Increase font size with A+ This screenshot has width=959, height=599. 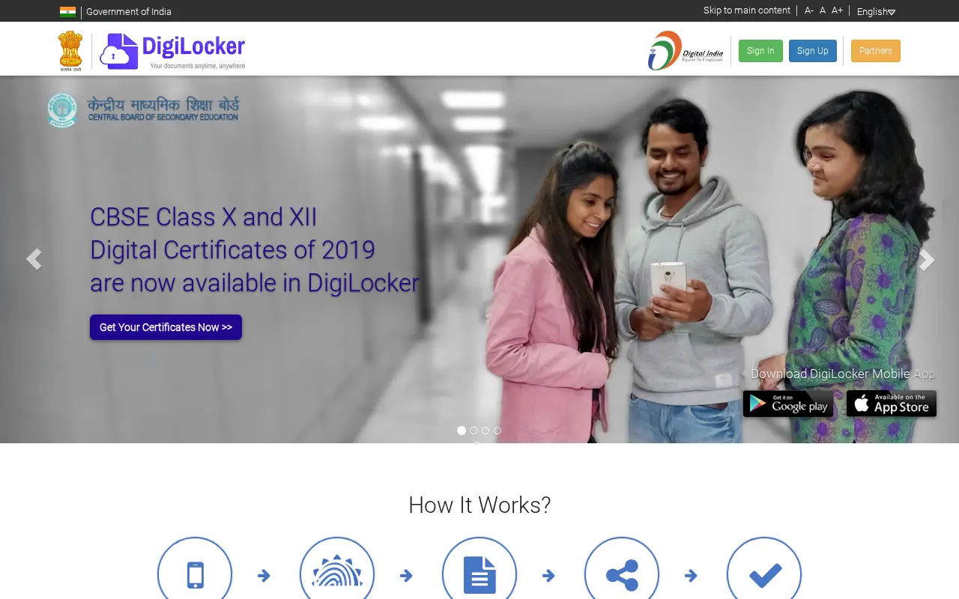837,10
